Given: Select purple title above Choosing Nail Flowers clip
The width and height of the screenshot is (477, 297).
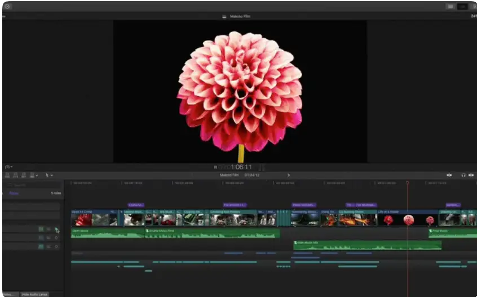Looking at the screenshot, I should pos(235,205).
